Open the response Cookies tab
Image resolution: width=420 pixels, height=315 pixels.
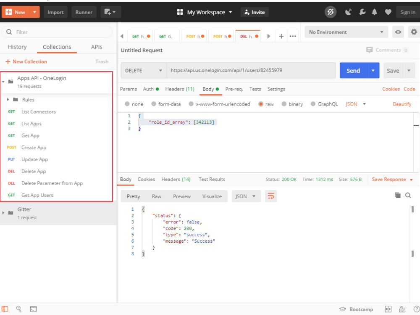146,179
